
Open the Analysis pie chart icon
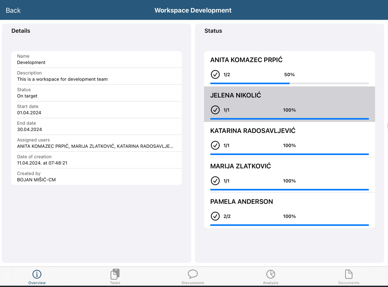pyautogui.click(x=270, y=274)
